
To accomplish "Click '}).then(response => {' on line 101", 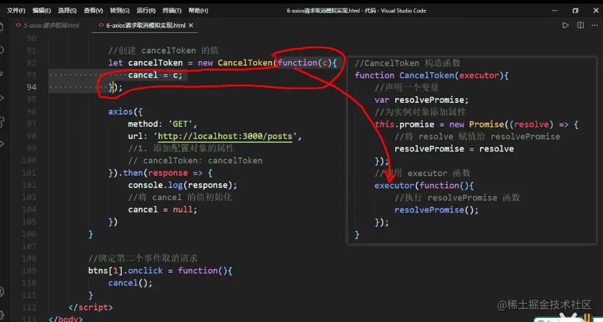I will tap(161, 173).
